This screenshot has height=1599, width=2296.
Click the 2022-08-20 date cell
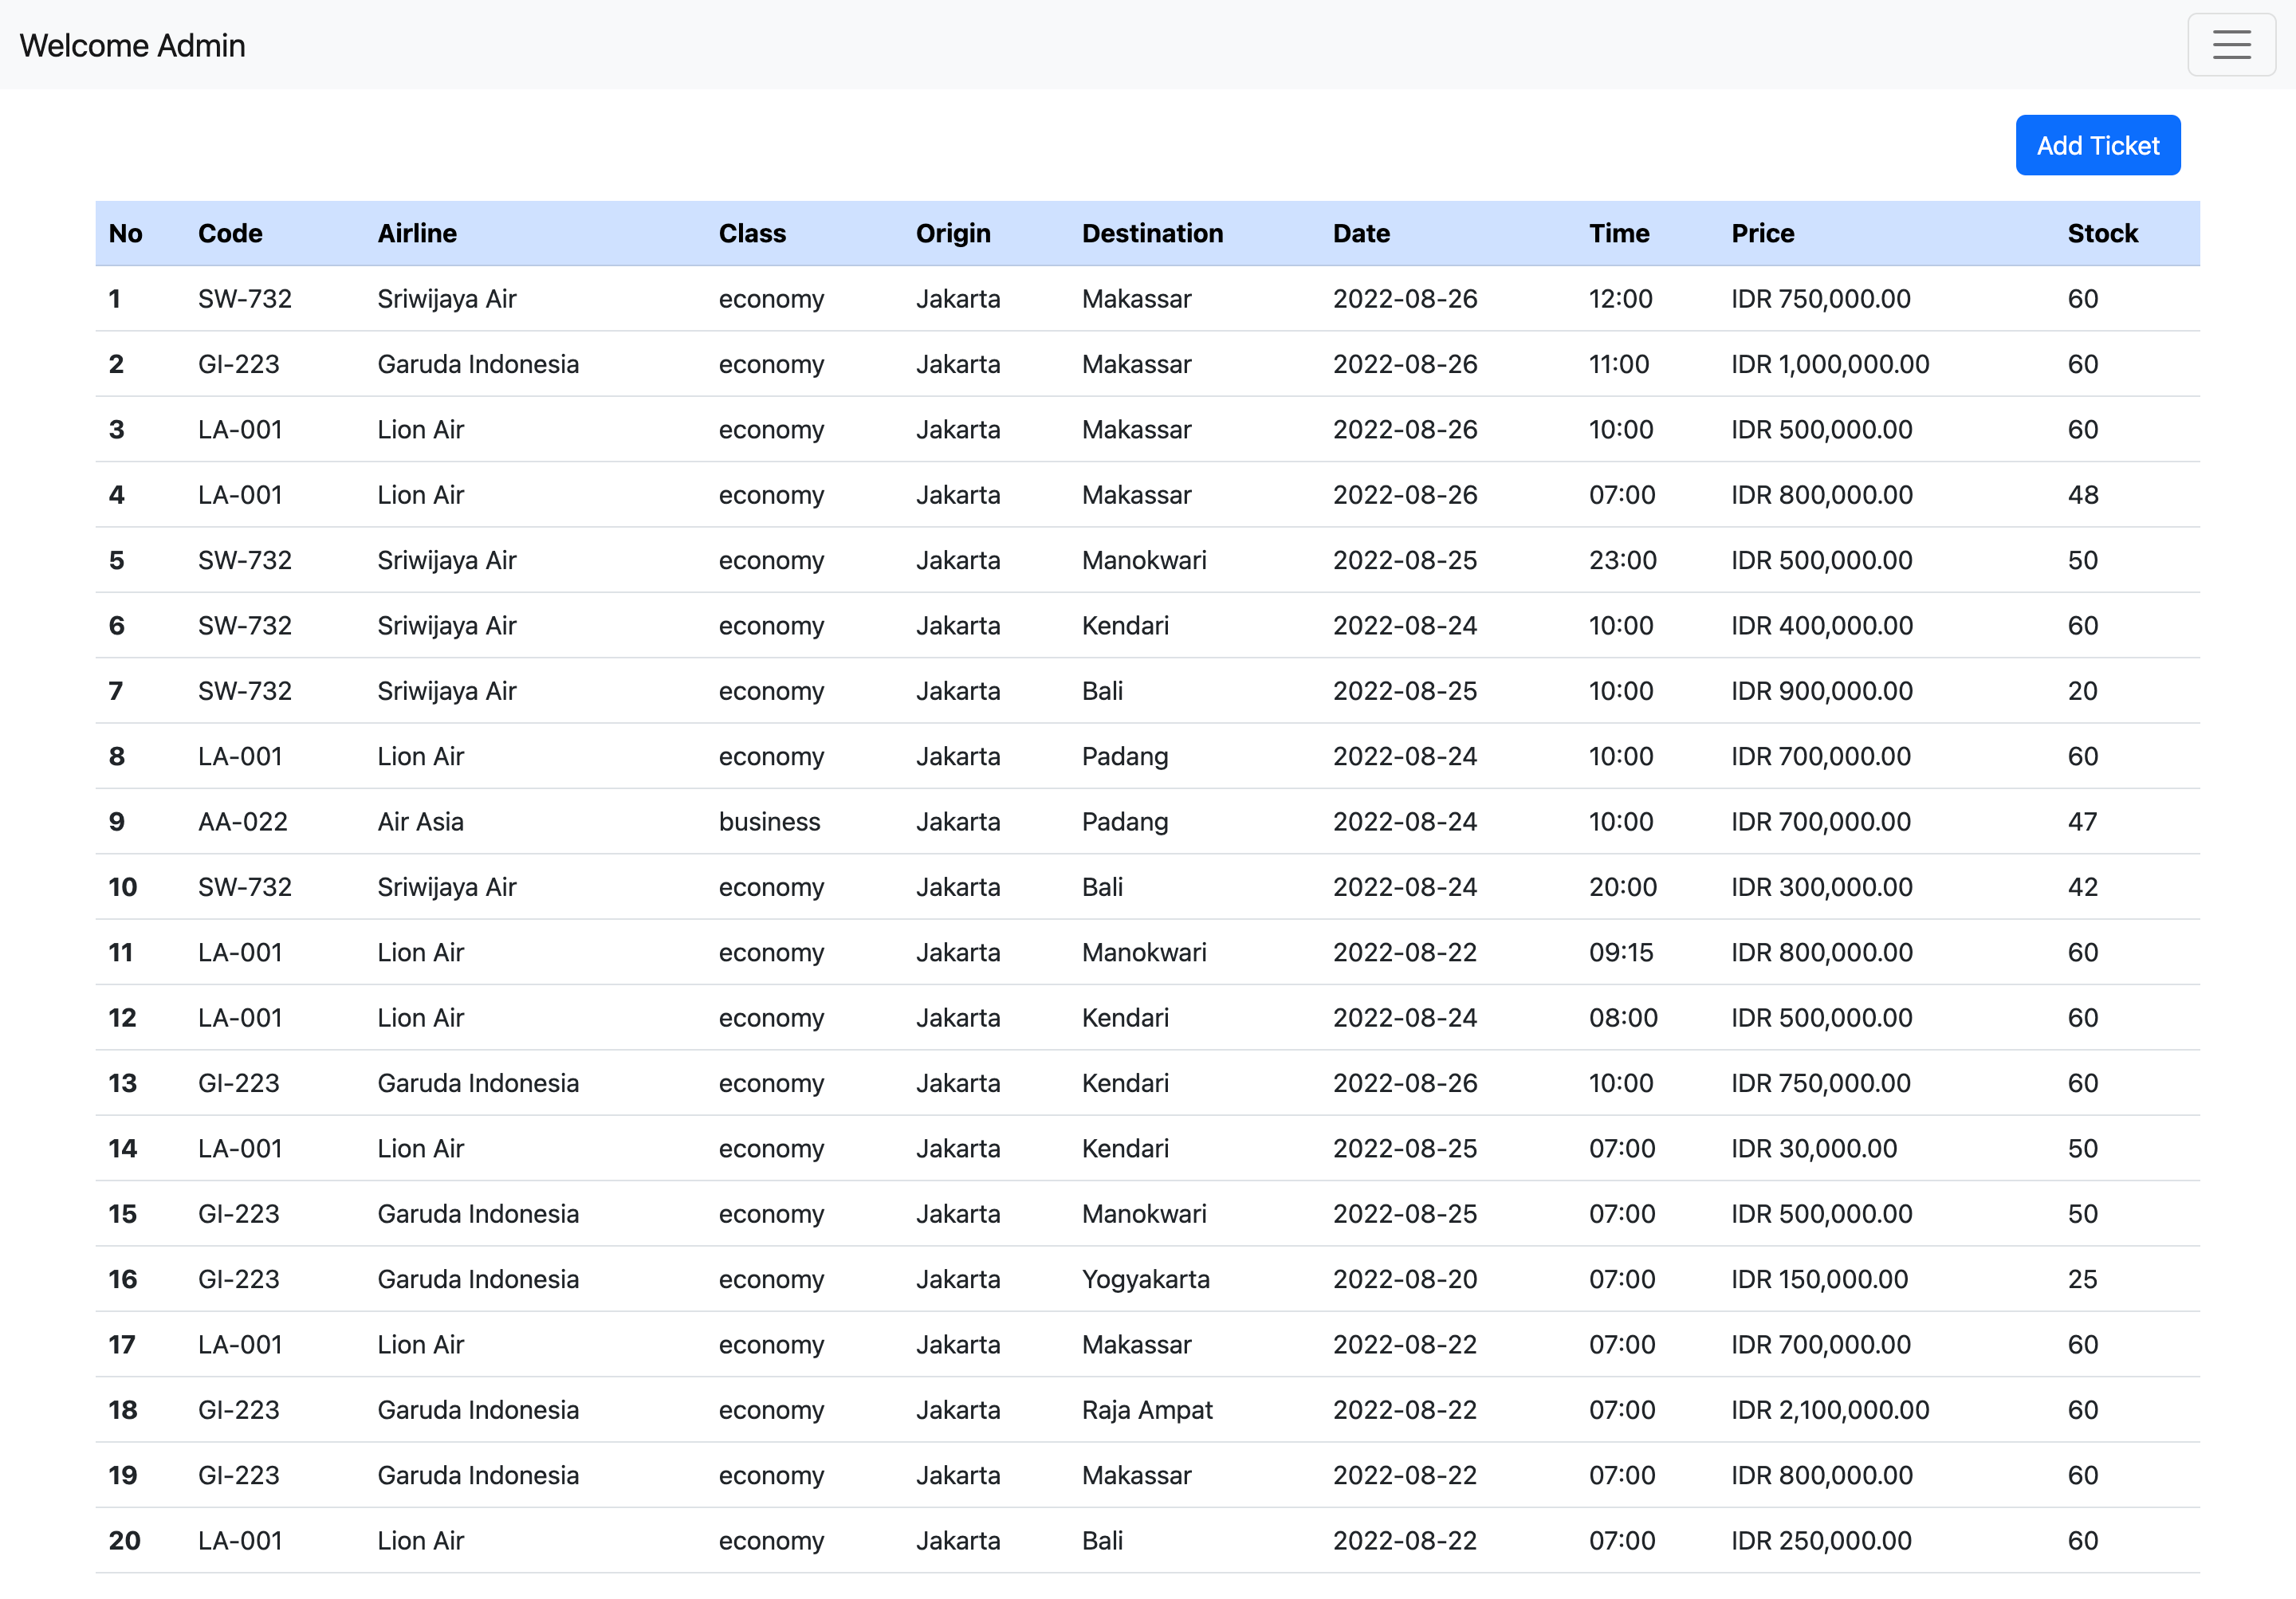click(x=1404, y=1279)
